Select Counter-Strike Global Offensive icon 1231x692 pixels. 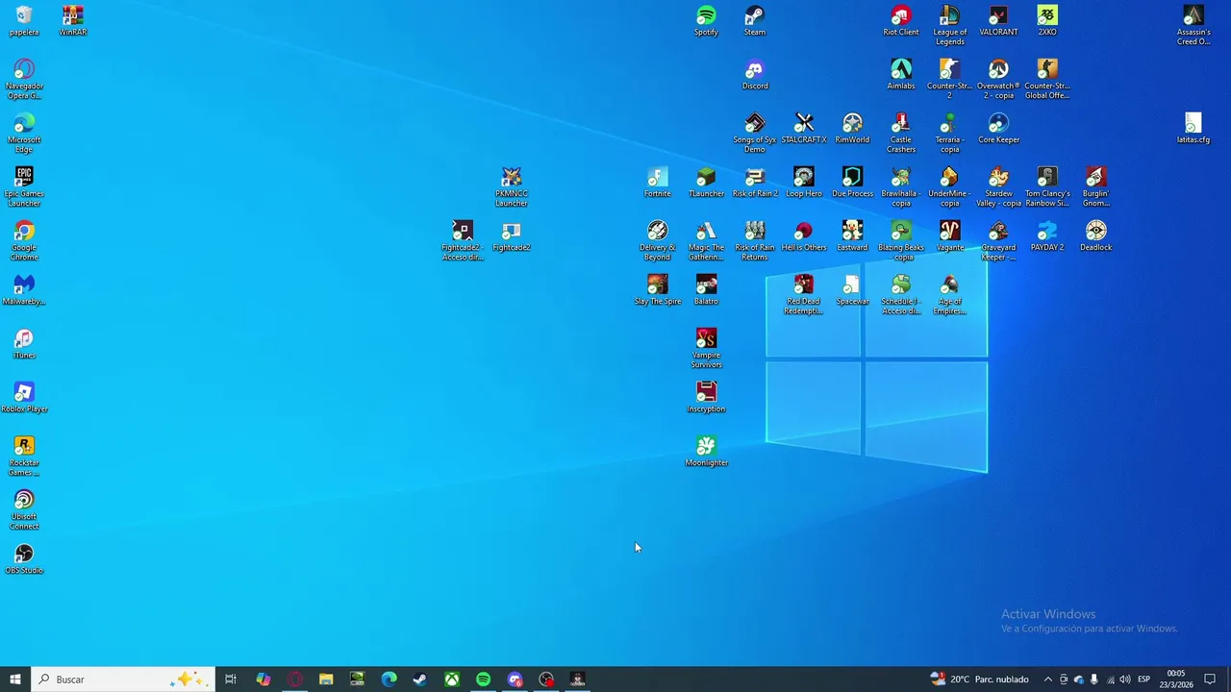1047,79
